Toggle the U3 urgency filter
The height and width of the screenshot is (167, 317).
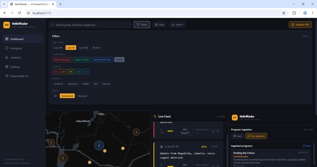tap(71, 72)
